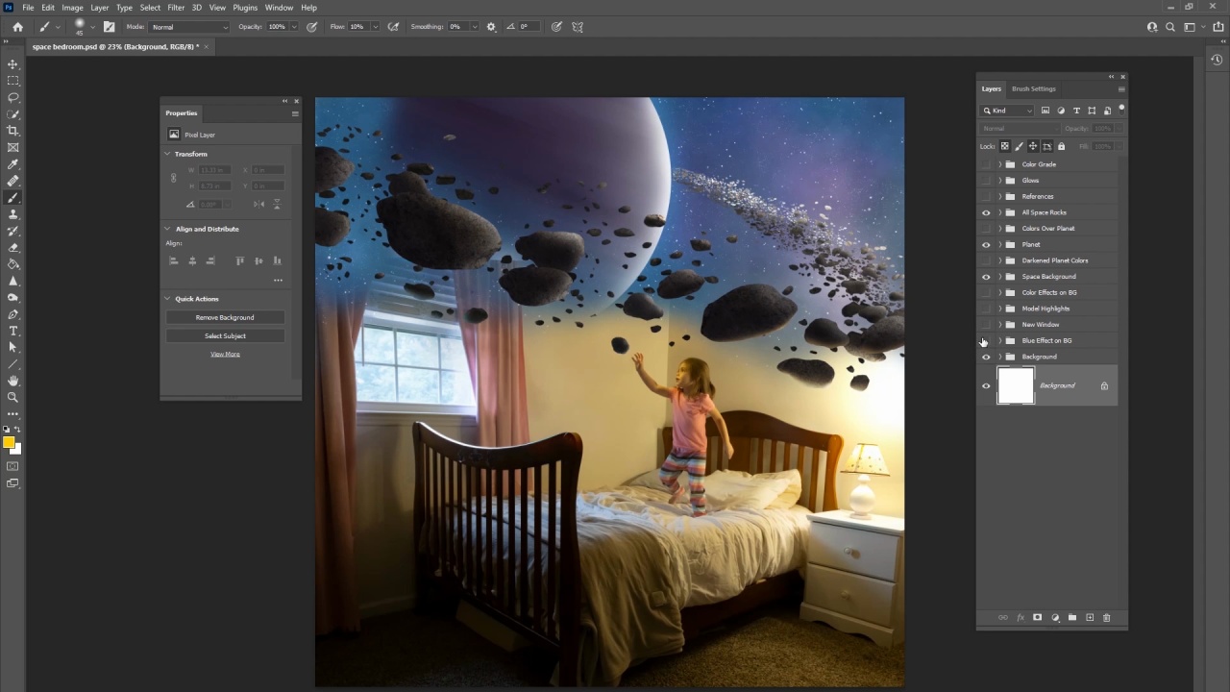Hide the Planet layer group
1230x692 pixels.
[986, 245]
